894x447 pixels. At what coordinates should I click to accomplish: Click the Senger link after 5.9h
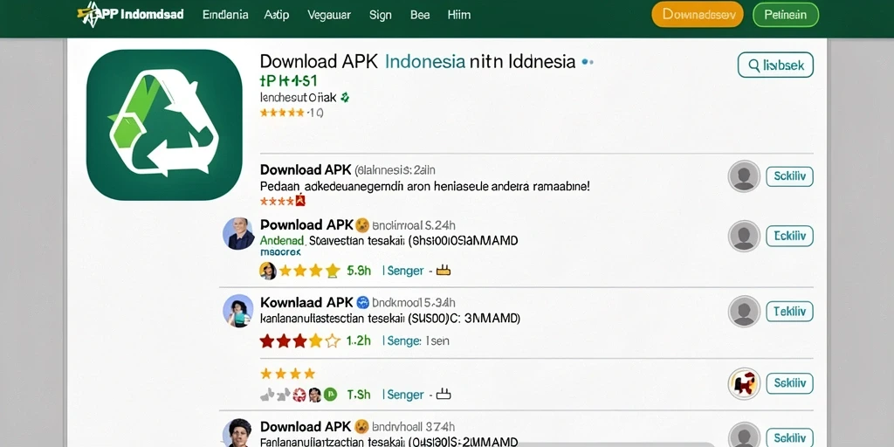(405, 271)
